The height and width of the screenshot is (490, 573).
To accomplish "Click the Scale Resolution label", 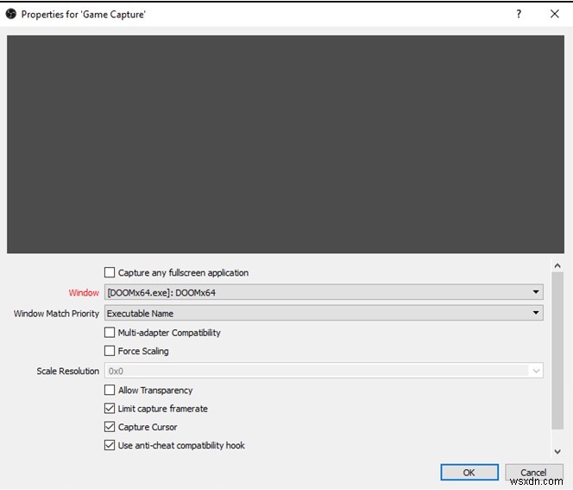I will 67,371.
